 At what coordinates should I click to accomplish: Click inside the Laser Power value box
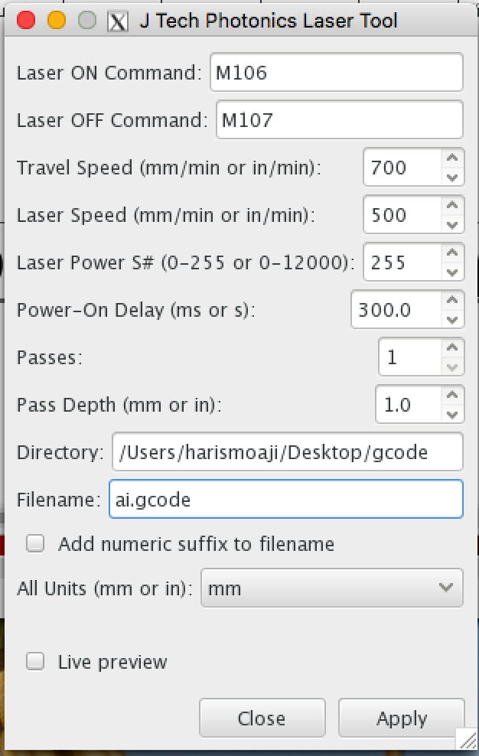coord(402,262)
